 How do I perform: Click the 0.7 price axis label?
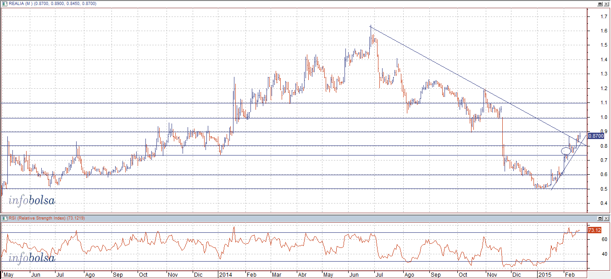604,161
